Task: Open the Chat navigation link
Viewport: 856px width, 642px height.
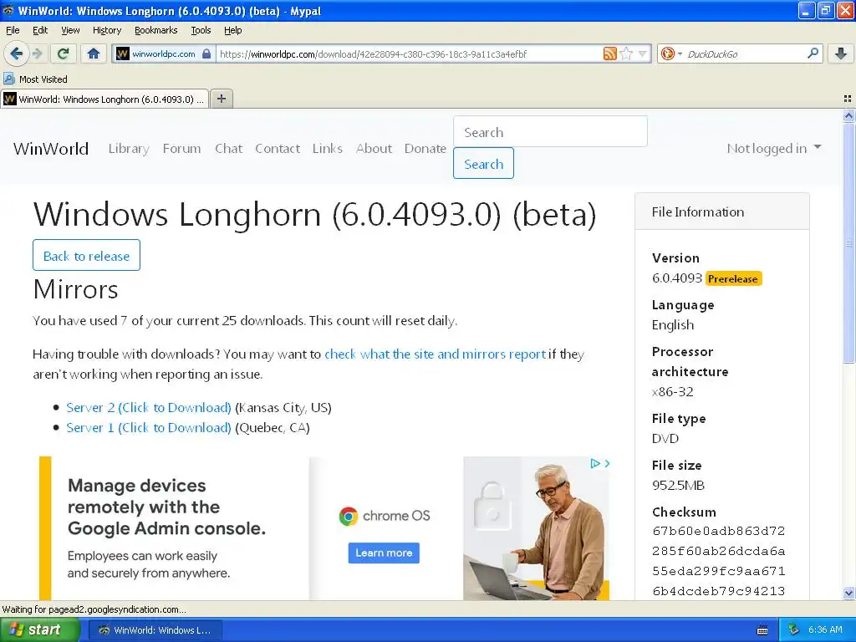Action: click(228, 149)
